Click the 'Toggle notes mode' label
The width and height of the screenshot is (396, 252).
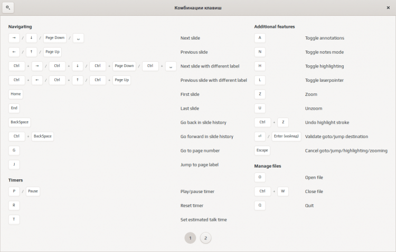click(325, 52)
